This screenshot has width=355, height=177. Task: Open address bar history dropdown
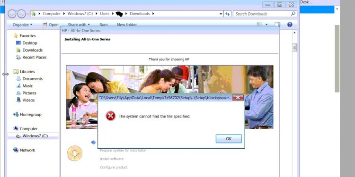pos(221,14)
